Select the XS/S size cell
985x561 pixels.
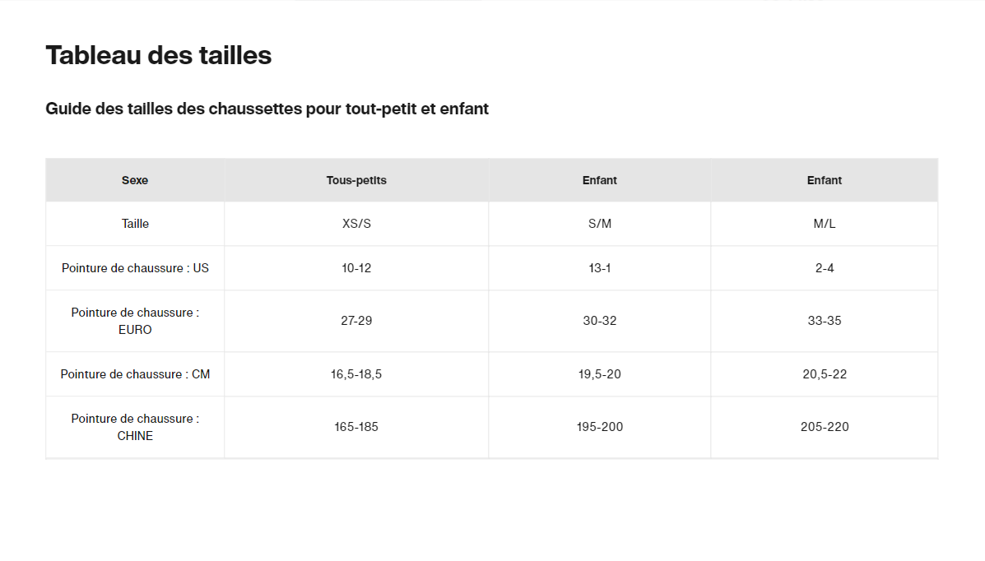click(356, 224)
